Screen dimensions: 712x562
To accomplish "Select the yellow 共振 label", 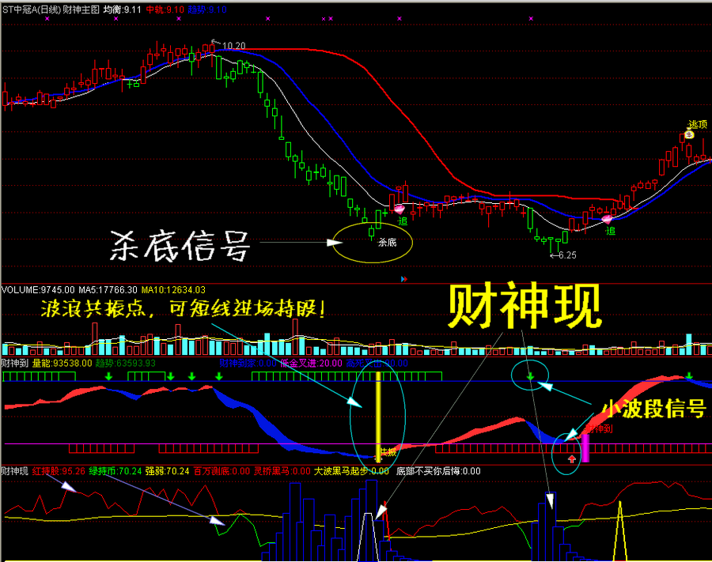I will [388, 452].
